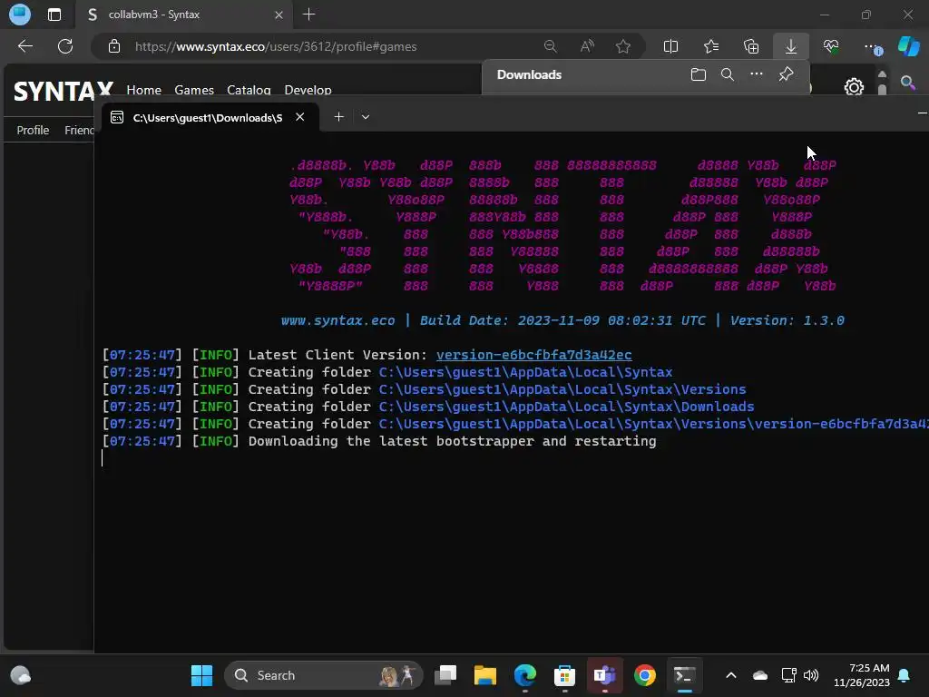Open the Syntax site settings gear
Viewport: 929px width, 697px height.
(x=854, y=88)
